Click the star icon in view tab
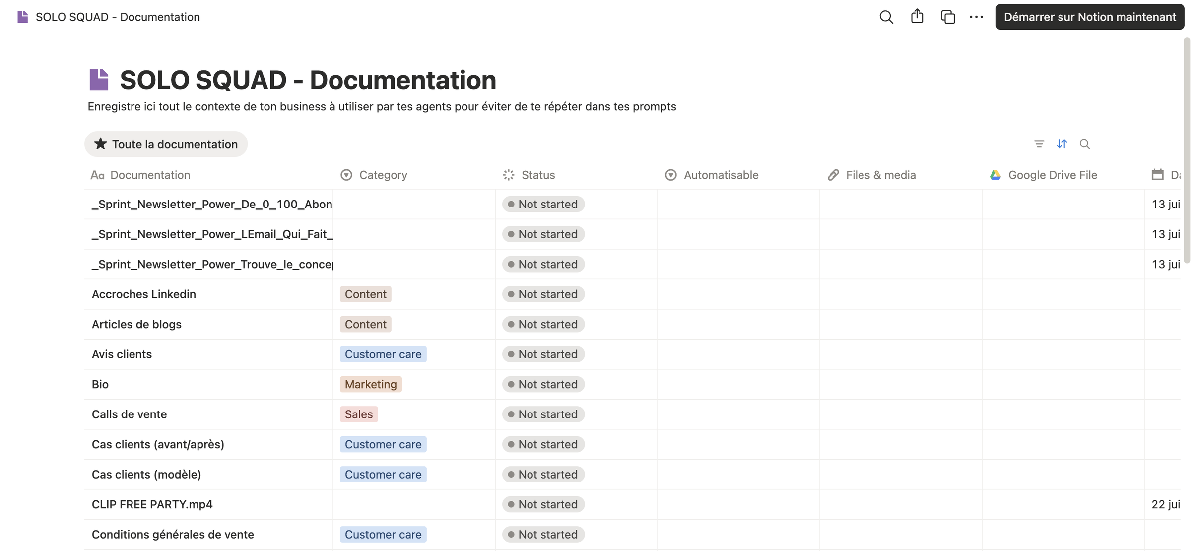 [101, 144]
